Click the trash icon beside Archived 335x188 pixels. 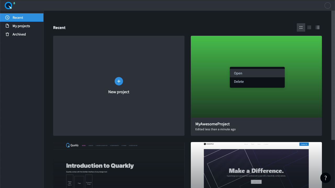click(x=7, y=34)
